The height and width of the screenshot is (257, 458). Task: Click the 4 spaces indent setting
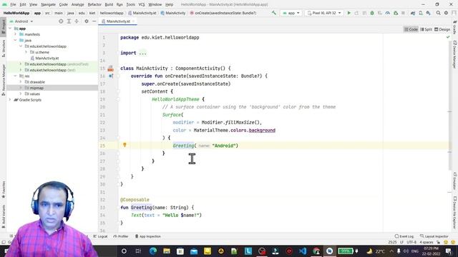pyautogui.click(x=427, y=242)
